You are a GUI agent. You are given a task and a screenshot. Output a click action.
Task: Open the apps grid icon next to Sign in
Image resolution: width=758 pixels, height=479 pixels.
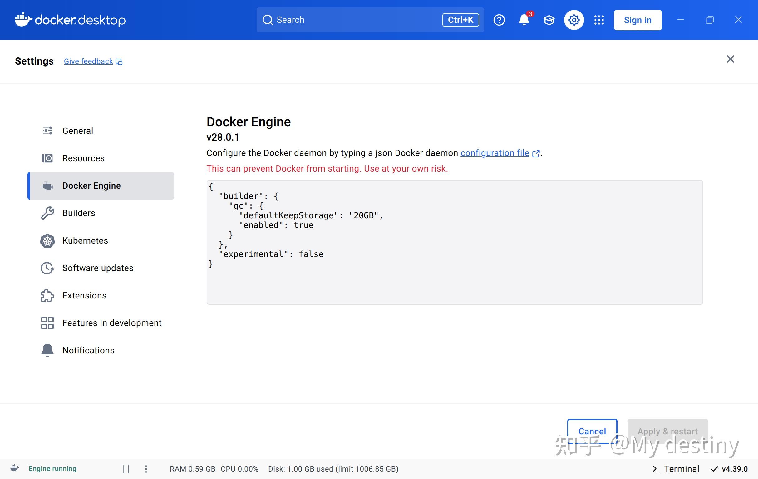click(599, 20)
